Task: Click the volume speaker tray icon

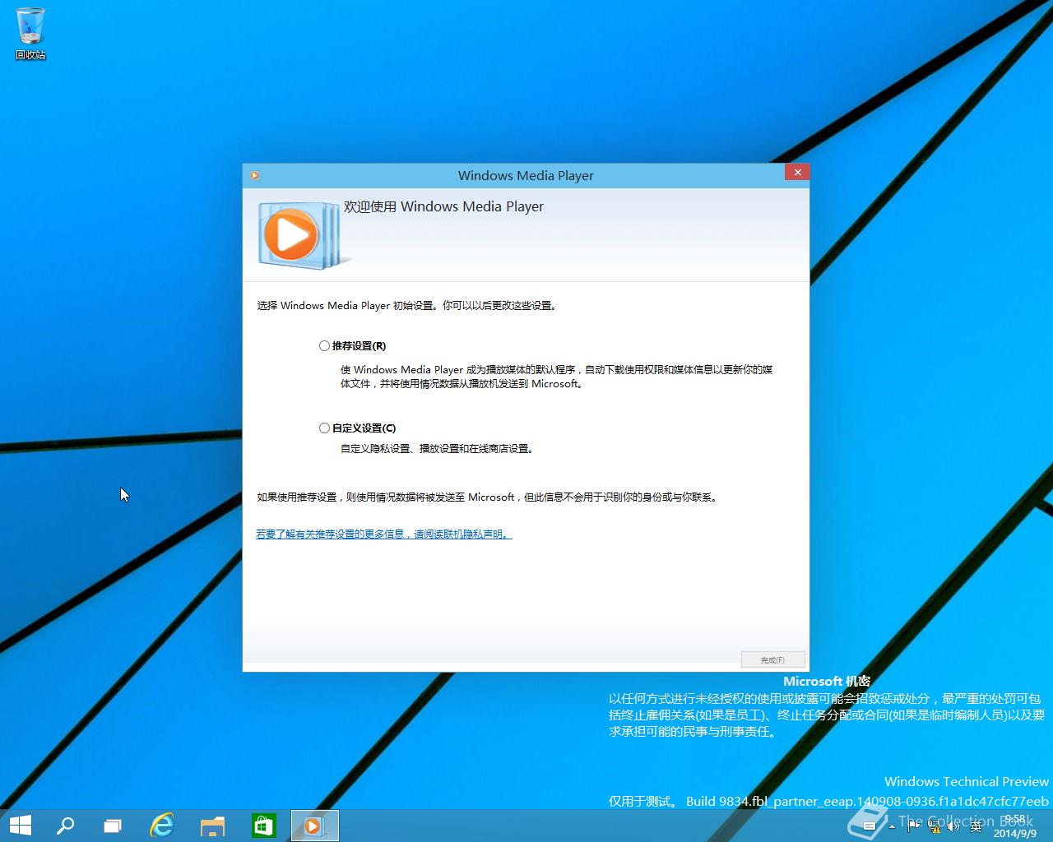Action: tap(953, 826)
